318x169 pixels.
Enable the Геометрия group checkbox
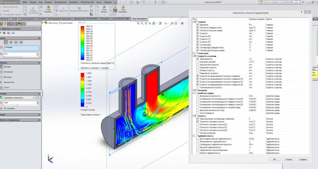(195, 53)
